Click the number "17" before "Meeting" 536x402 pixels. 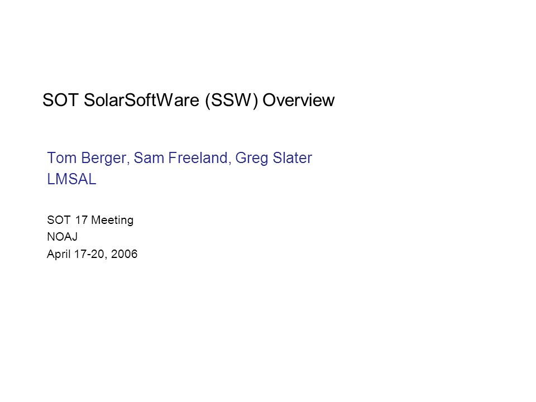[x=82, y=220]
